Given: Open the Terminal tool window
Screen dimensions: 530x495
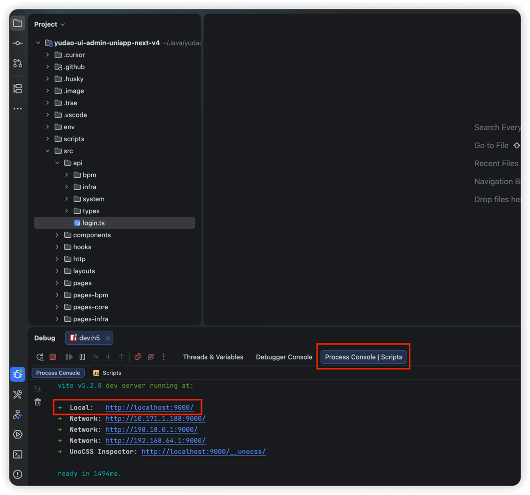Looking at the screenshot, I should 18,454.
